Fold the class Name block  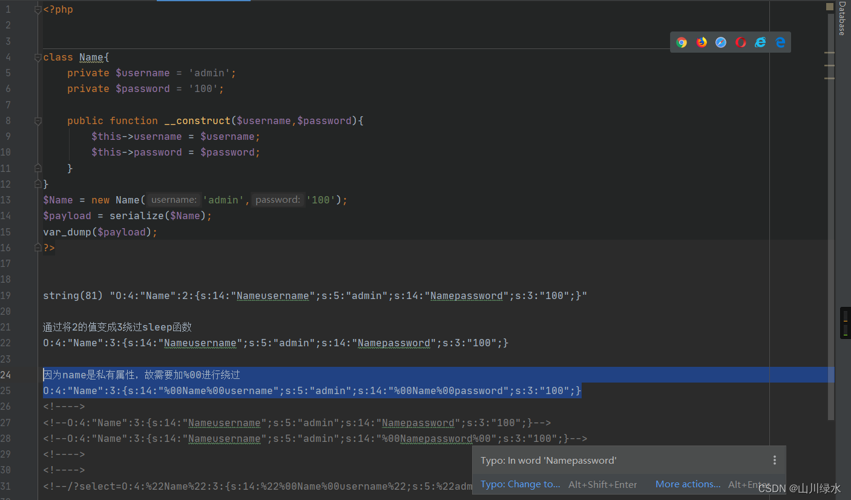[38, 58]
